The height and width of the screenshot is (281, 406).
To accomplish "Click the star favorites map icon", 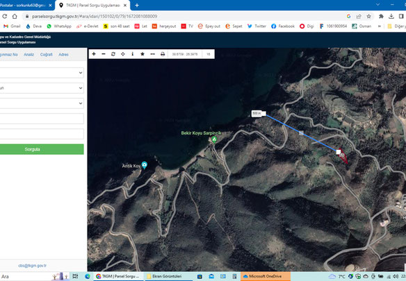I will click(x=143, y=54).
